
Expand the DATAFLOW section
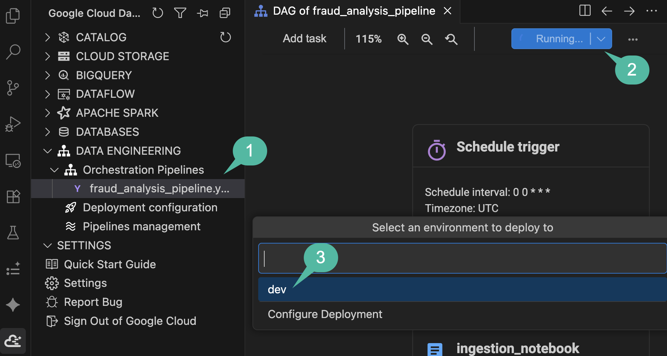pos(47,94)
